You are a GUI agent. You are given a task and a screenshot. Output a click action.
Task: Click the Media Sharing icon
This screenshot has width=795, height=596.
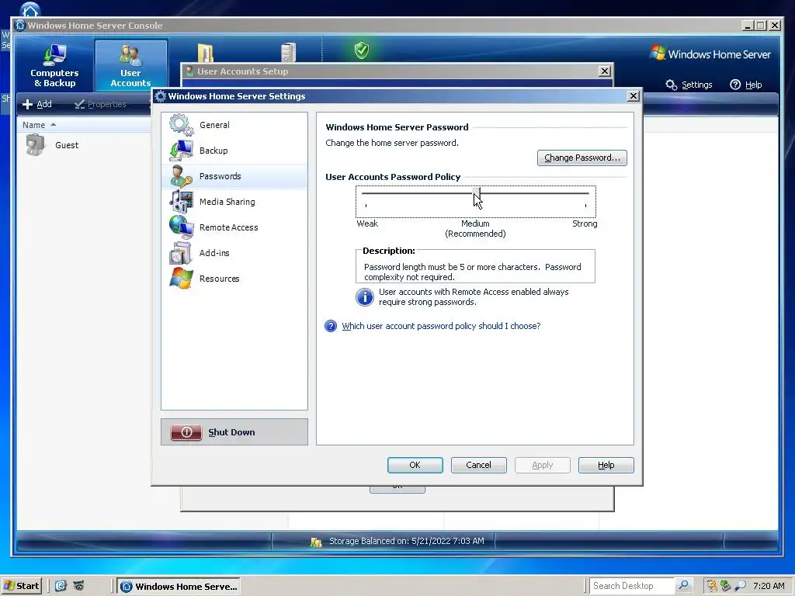point(181,202)
